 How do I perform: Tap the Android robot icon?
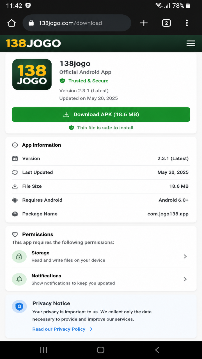pyautogui.click(x=15, y=200)
